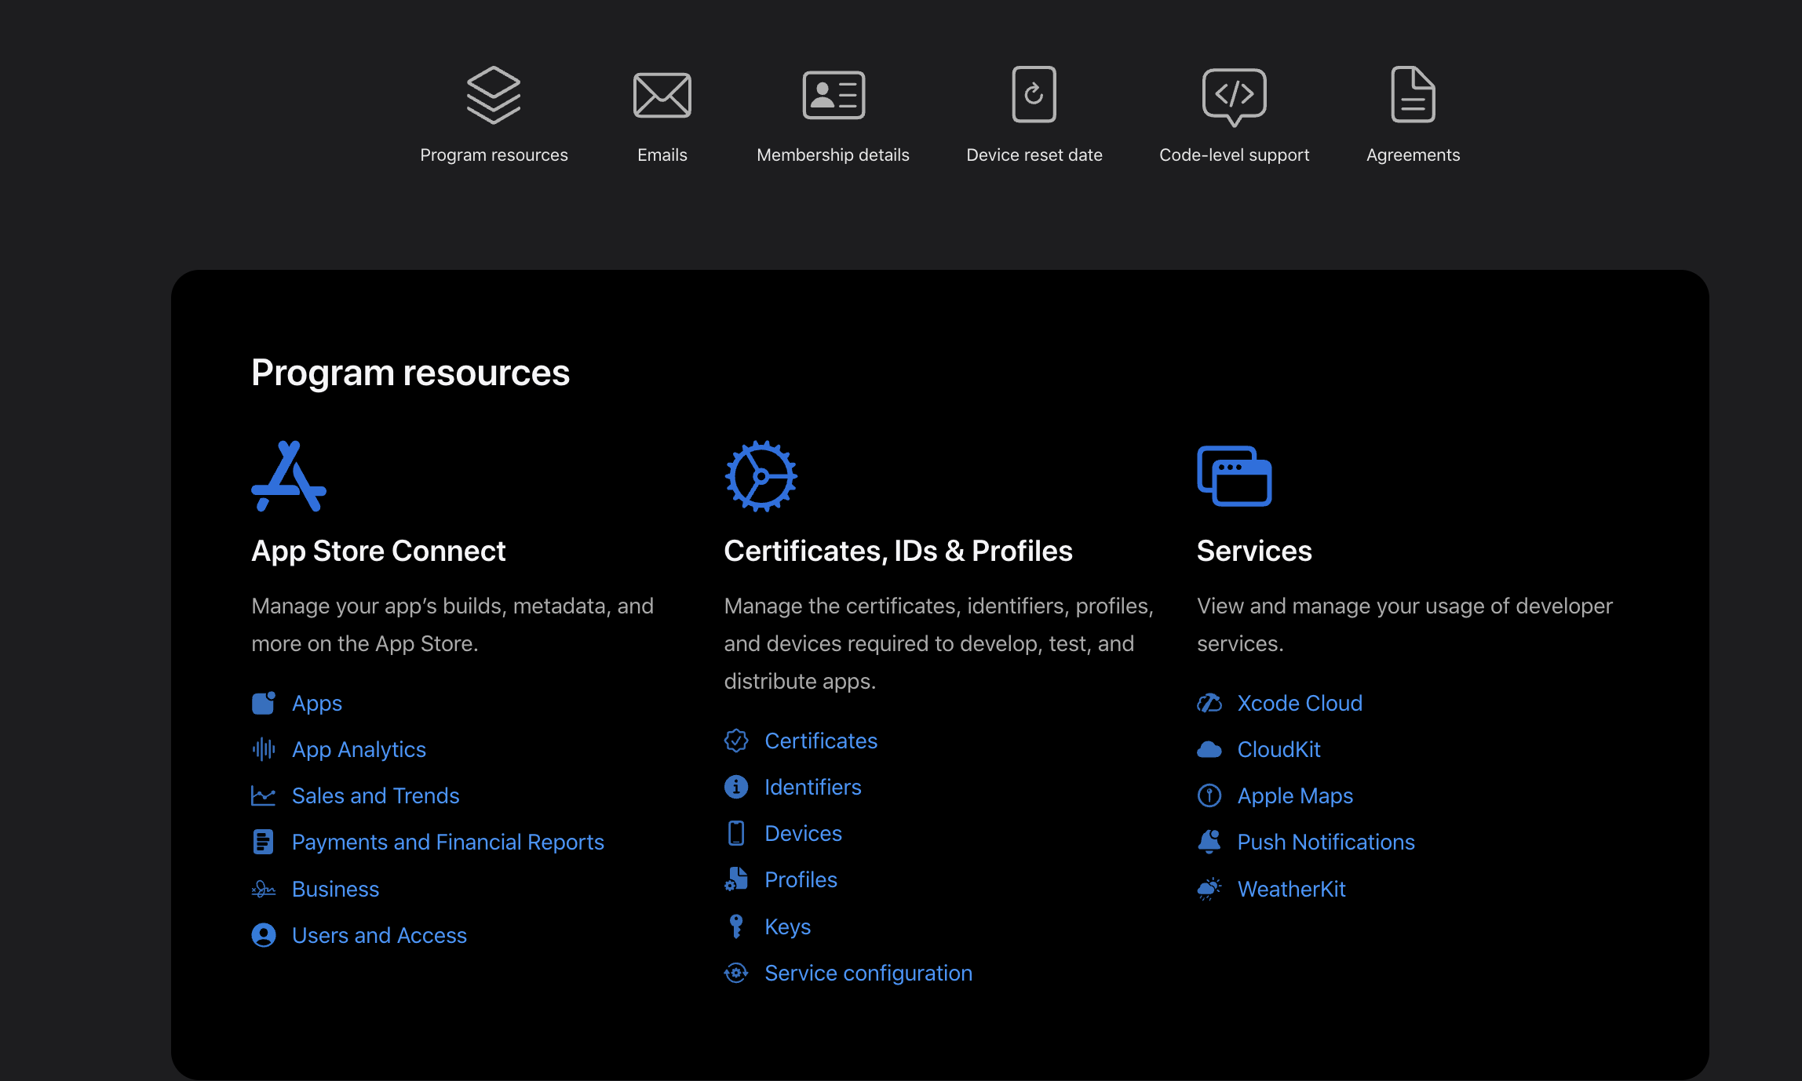The image size is (1802, 1081).
Task: Open the Certificates link
Action: coord(821,741)
